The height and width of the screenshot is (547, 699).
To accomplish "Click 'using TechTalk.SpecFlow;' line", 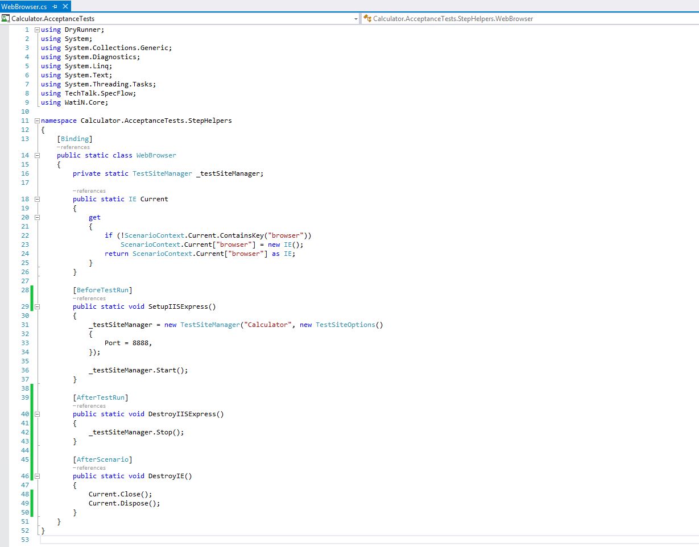I will tap(89, 93).
